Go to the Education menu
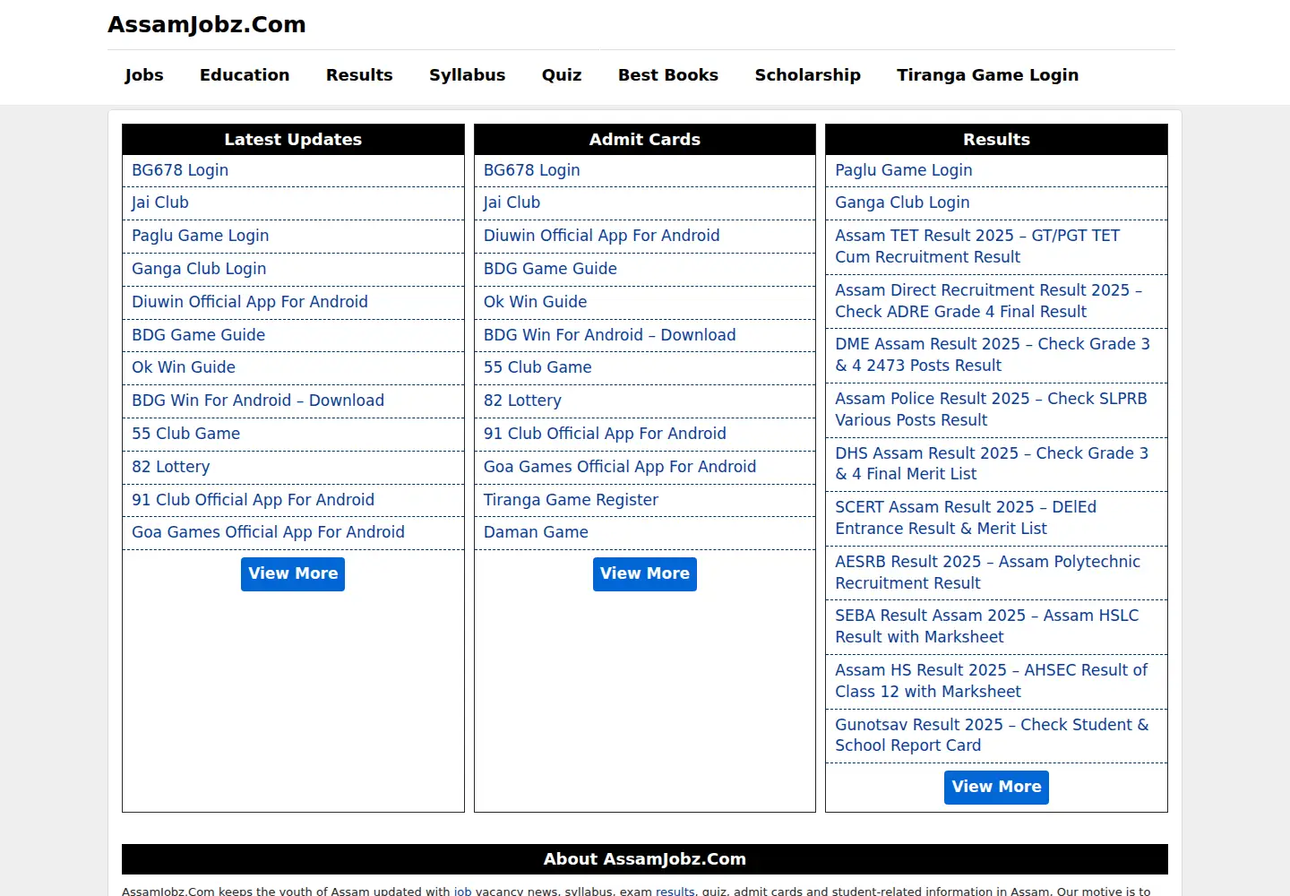1290x896 pixels. 245,75
